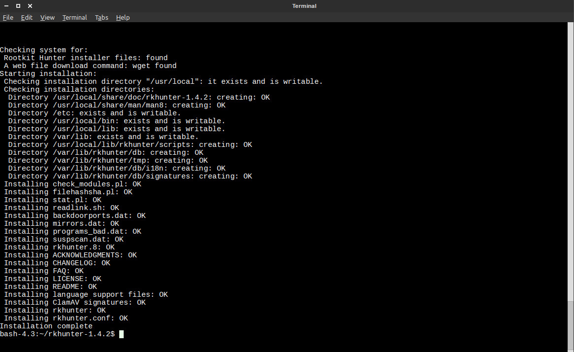Screen dimensions: 574x352
Task: Click the Terminal title bar text
Action: (x=304, y=6)
